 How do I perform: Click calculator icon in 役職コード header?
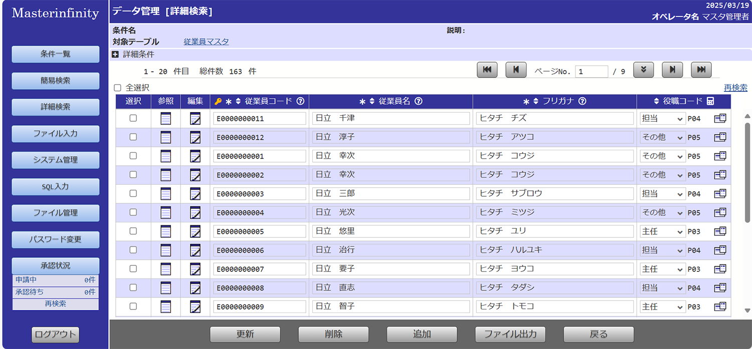tap(710, 101)
